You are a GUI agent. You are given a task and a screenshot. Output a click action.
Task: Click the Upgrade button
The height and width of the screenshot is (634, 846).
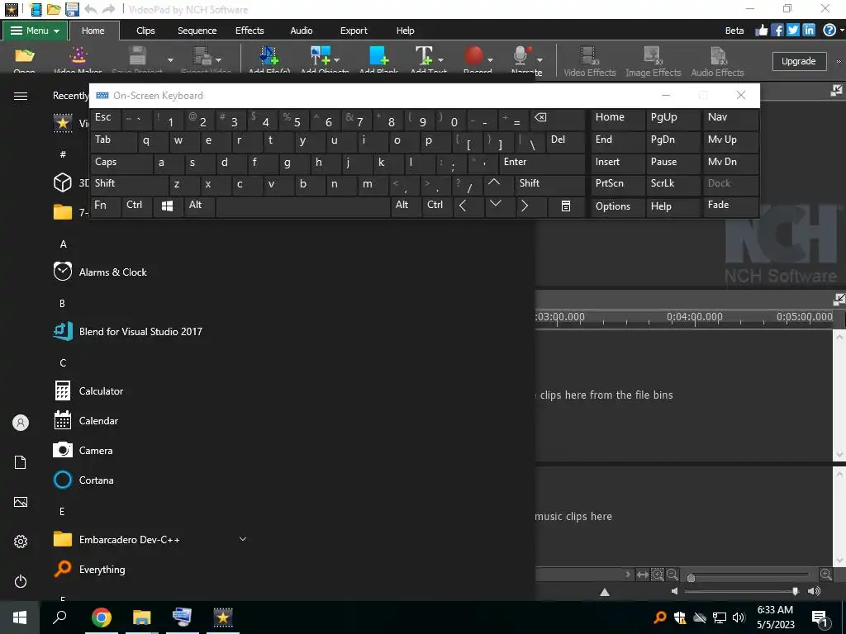pyautogui.click(x=799, y=61)
